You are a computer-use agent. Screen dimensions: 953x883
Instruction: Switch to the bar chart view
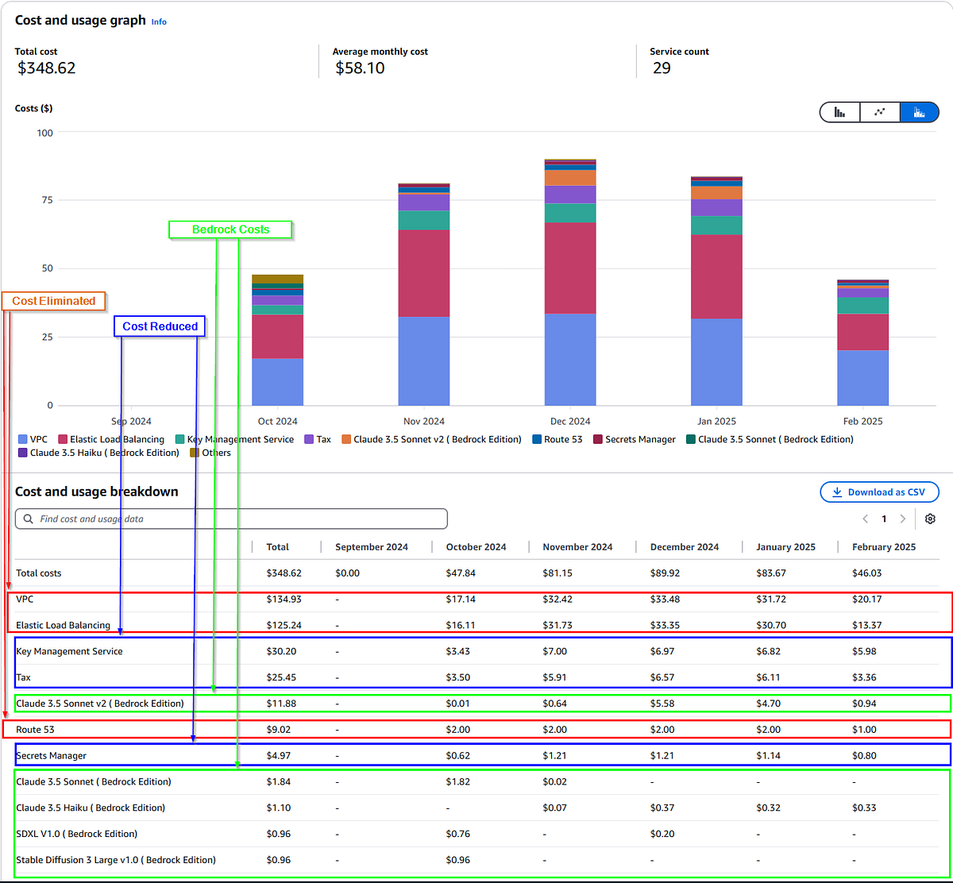839,112
